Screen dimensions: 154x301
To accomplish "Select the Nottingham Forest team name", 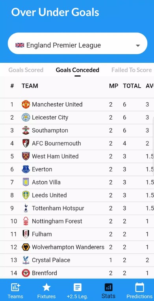I will point(57,221).
